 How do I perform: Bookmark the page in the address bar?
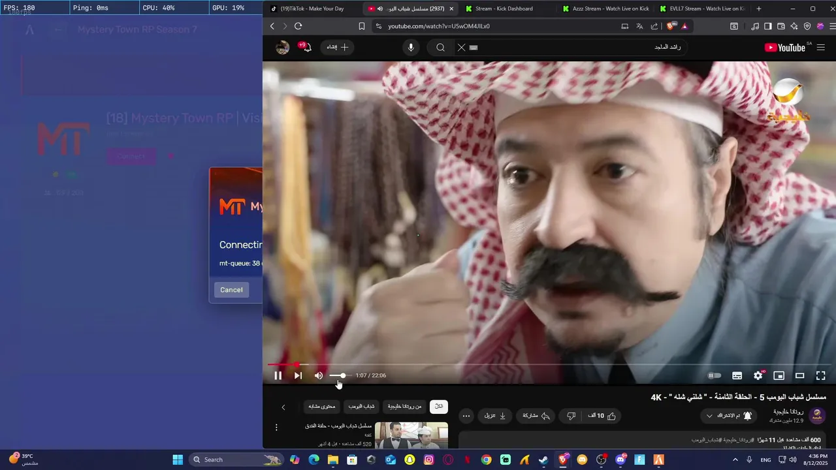(x=362, y=26)
